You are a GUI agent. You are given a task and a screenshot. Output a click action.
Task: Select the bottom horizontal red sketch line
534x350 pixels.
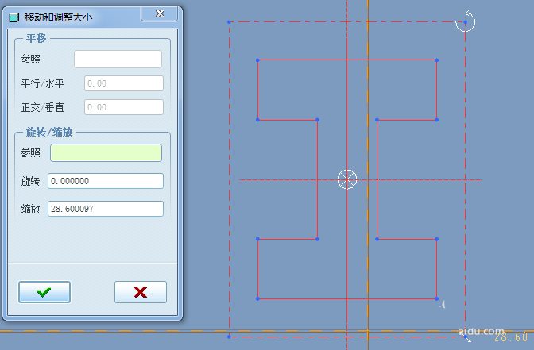click(347, 299)
